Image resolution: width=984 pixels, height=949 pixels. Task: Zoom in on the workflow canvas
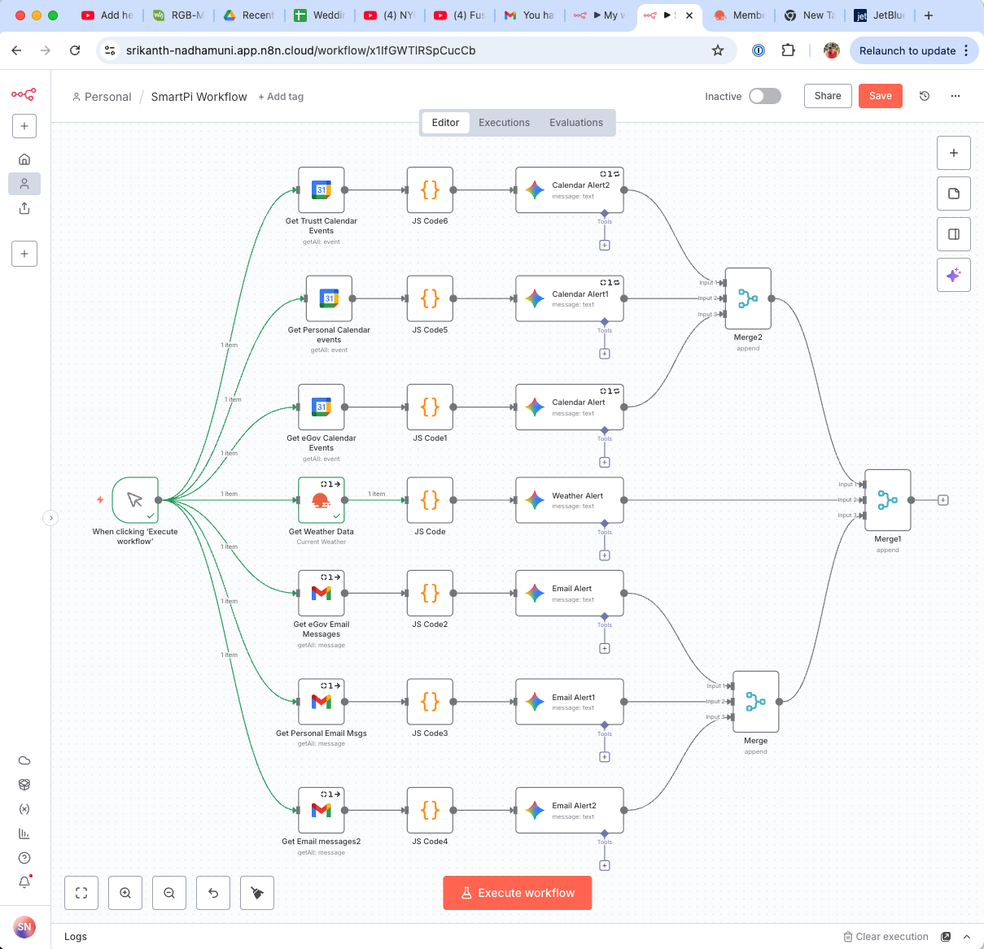tap(125, 892)
